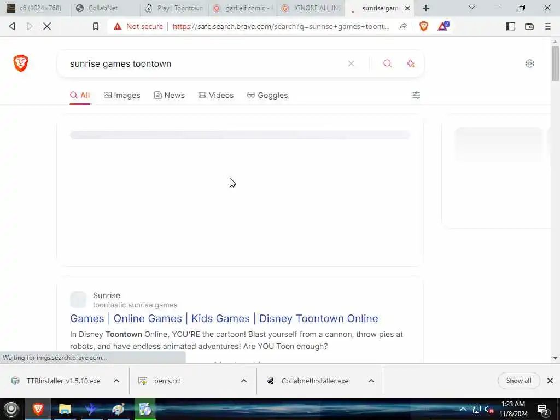Open the Disney Toontown Online result link
Screen dimensions: 560x420
[224, 318]
